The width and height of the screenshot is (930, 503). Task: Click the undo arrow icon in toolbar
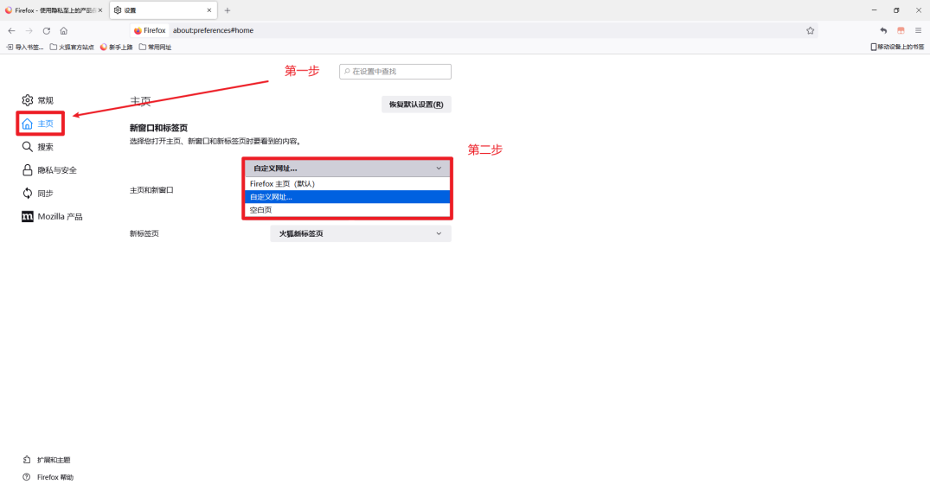click(883, 31)
